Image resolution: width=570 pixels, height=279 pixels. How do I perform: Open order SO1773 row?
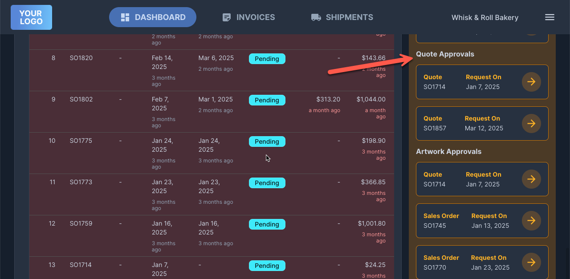pyautogui.click(x=81, y=182)
